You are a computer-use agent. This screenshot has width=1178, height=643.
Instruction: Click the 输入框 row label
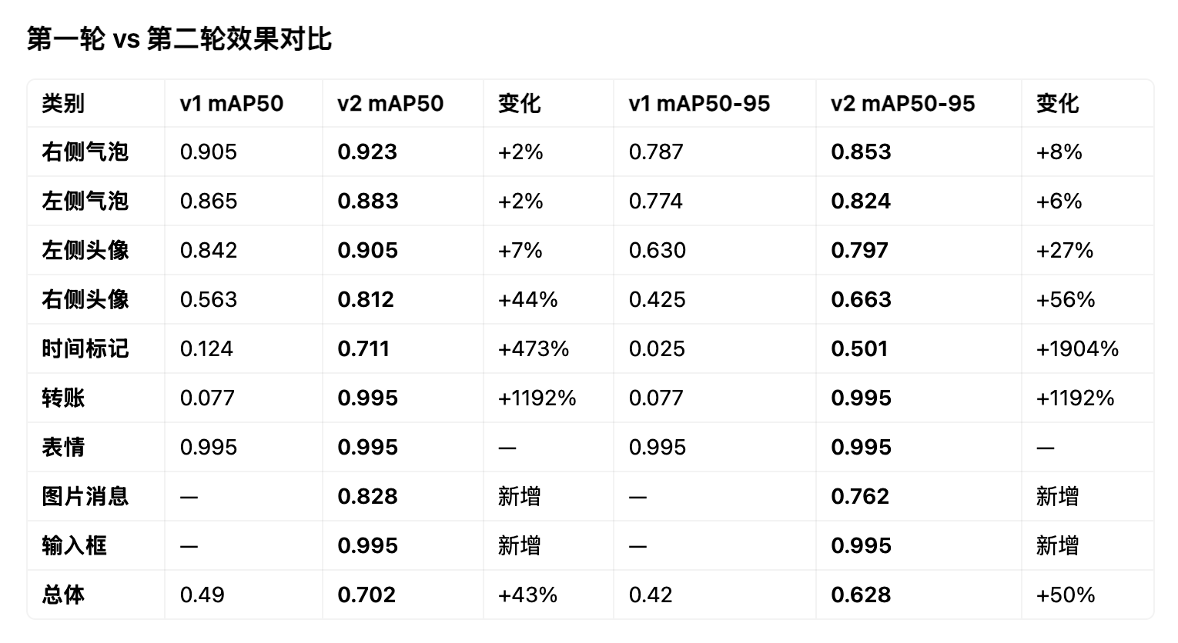(74, 545)
